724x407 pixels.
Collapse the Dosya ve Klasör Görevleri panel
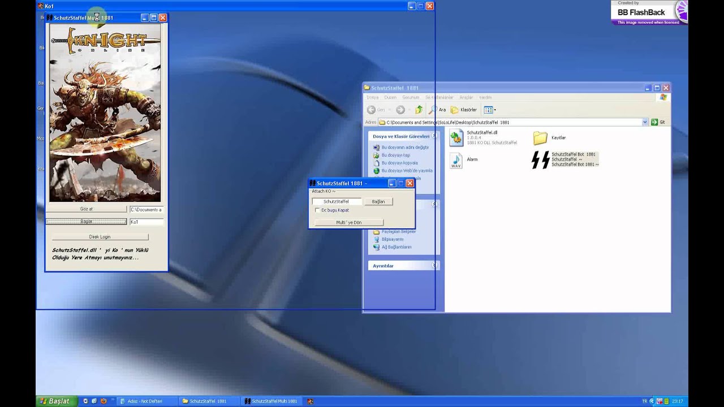pyautogui.click(x=434, y=136)
